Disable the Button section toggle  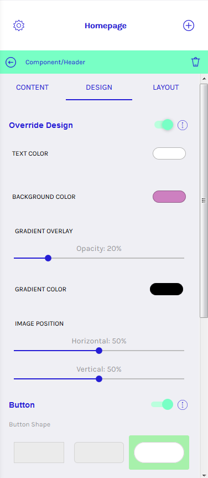pyautogui.click(x=162, y=404)
